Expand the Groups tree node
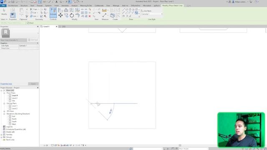Image resolution: width=267 pixels, height=150 pixels. click(x=2, y=137)
